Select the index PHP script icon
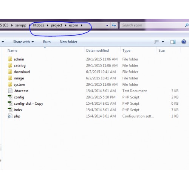Viewport: 189px width, 189px height. coord(10,110)
